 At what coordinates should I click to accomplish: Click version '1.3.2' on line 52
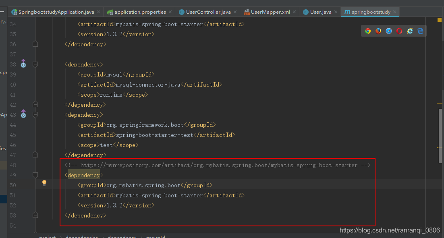[114, 205]
